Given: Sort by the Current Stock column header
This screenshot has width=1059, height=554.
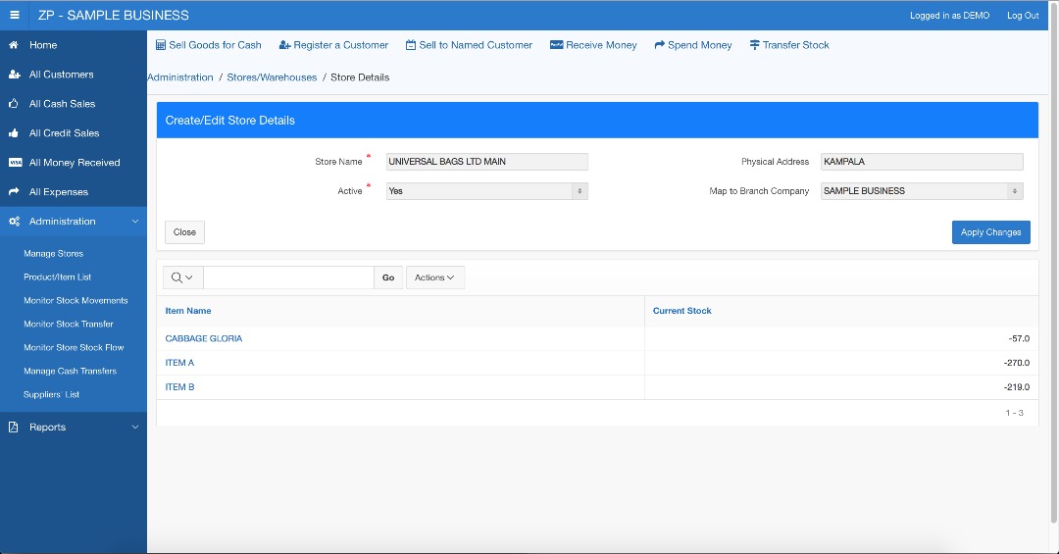Looking at the screenshot, I should [682, 311].
